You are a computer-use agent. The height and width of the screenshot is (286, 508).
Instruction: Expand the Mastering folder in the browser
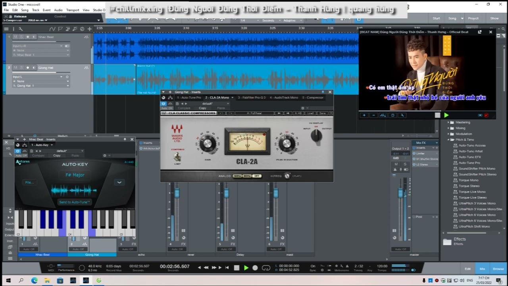tap(449, 122)
